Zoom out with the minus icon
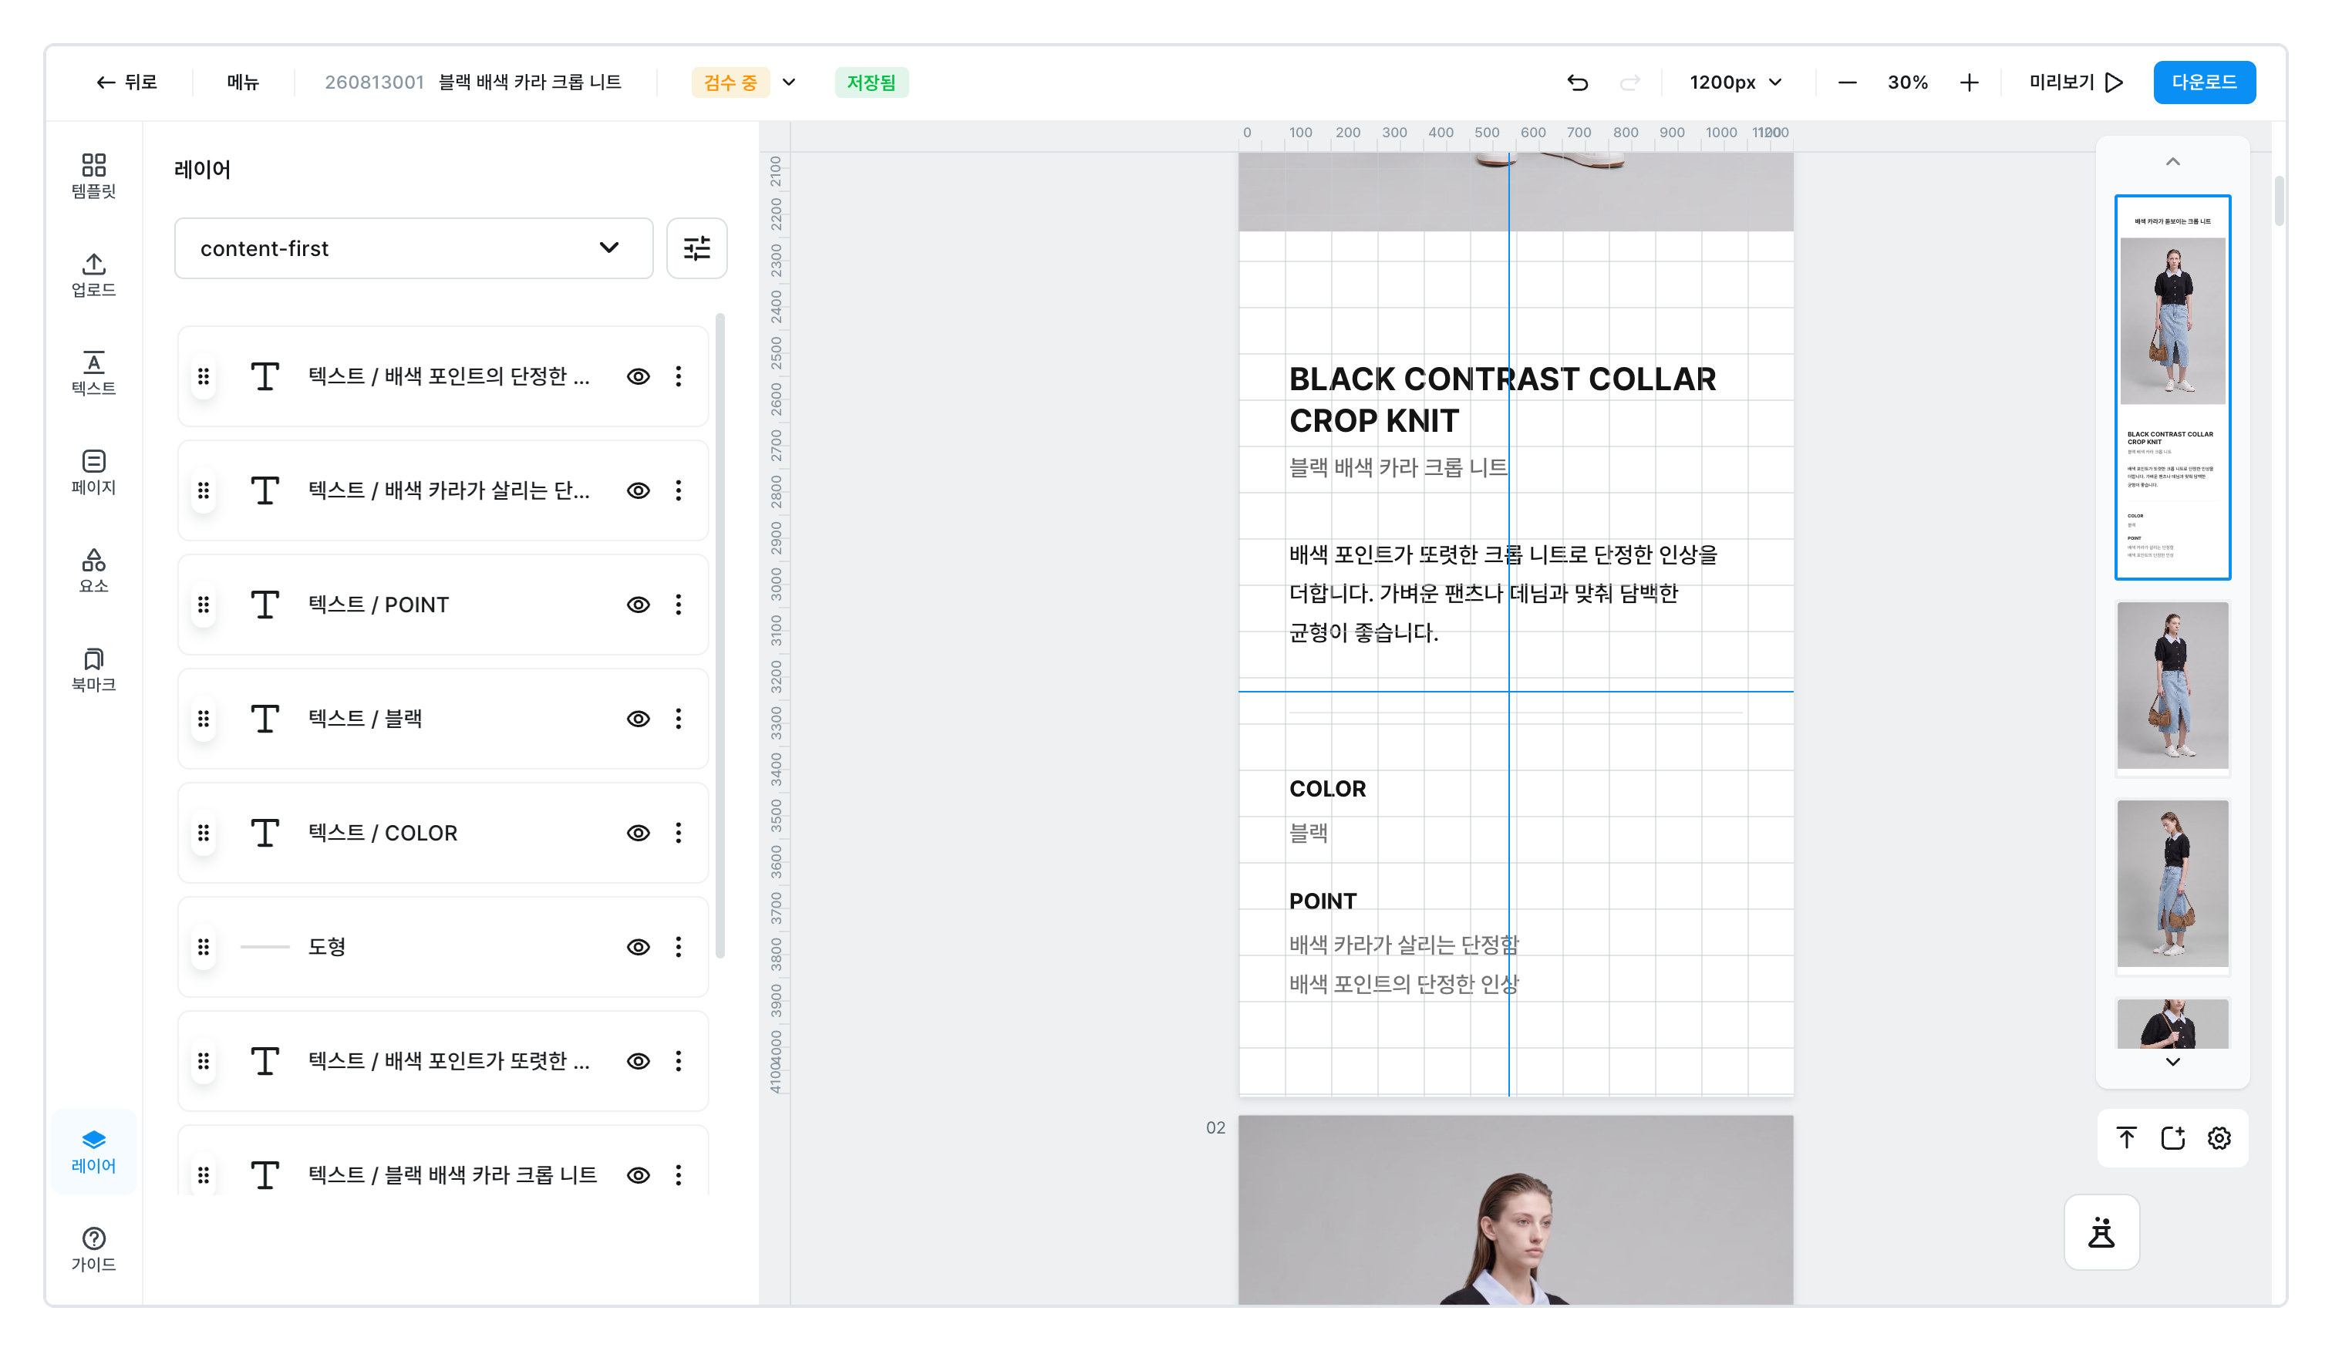Image resolution: width=2332 pixels, height=1351 pixels. pyautogui.click(x=1847, y=83)
